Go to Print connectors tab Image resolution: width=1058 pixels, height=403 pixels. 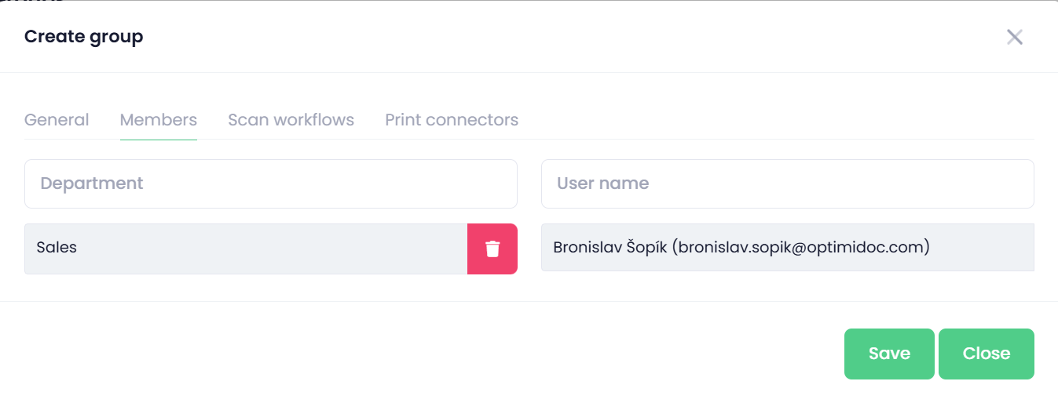click(x=451, y=120)
